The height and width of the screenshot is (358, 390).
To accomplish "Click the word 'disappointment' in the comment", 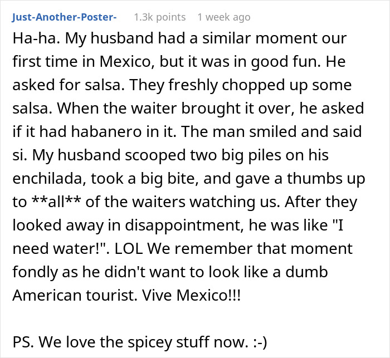I will click(184, 225).
